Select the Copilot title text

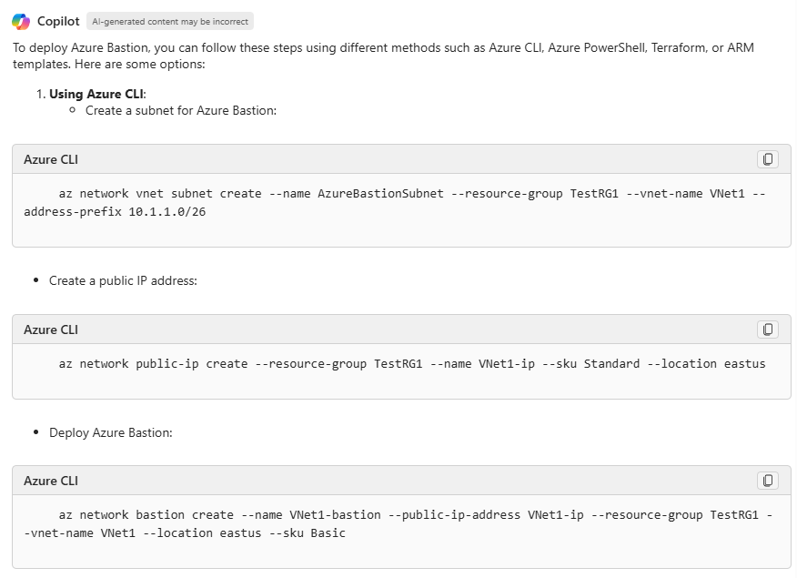click(58, 21)
